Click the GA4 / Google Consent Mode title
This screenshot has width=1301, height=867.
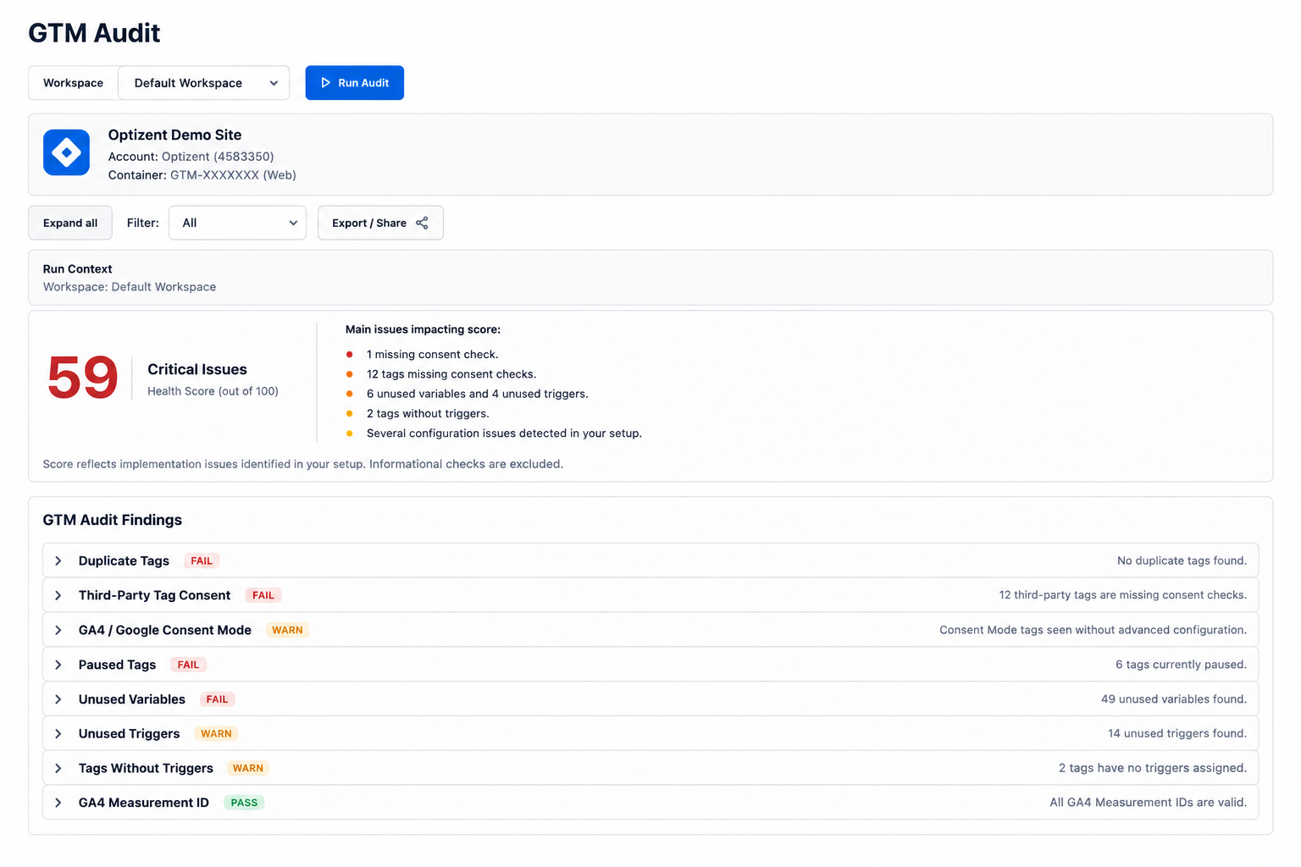[x=165, y=630]
